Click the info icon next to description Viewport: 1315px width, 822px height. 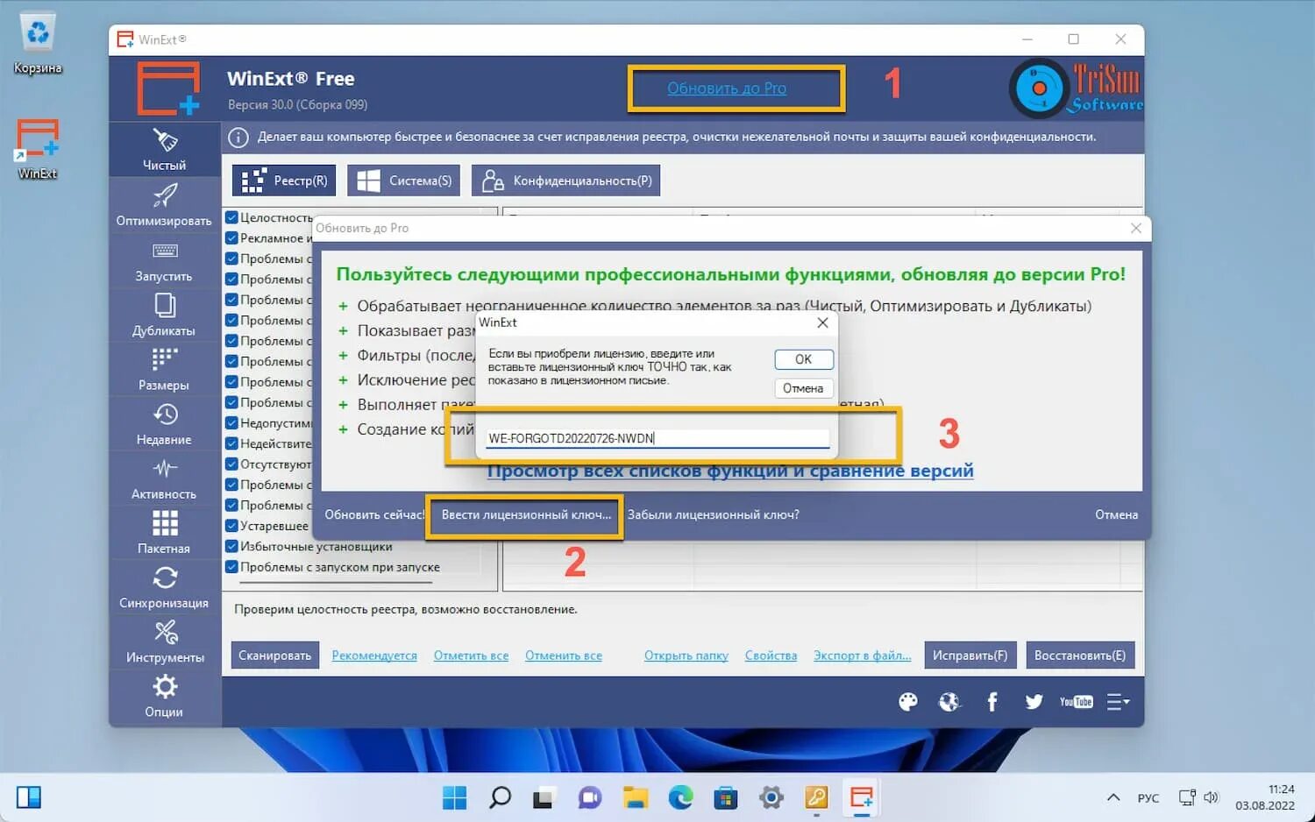238,138
